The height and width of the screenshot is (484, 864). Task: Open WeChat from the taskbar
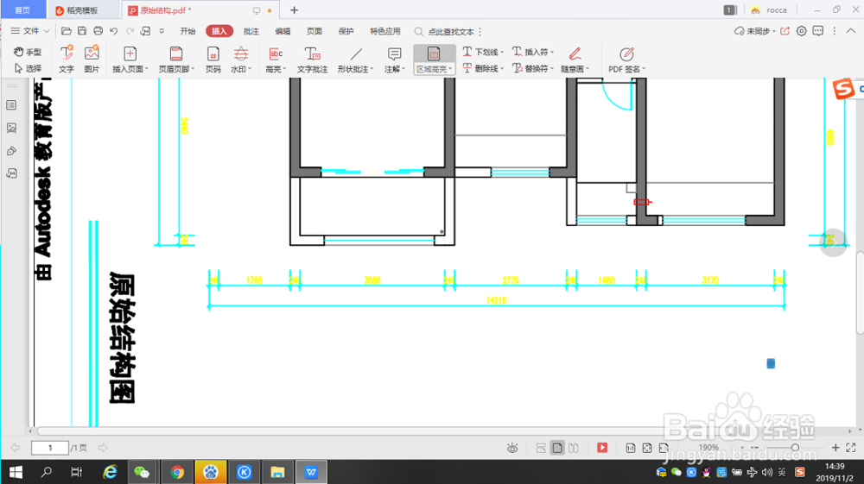pos(142,472)
